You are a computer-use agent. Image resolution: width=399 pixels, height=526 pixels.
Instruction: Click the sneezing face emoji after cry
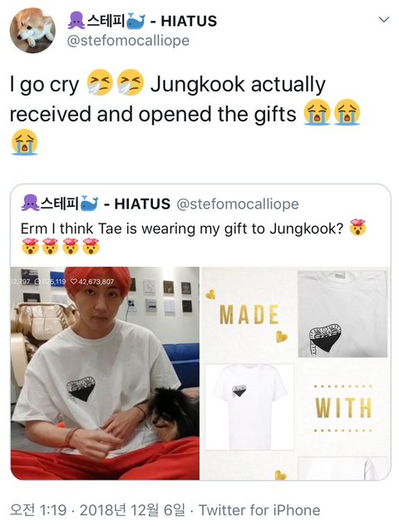click(x=100, y=82)
